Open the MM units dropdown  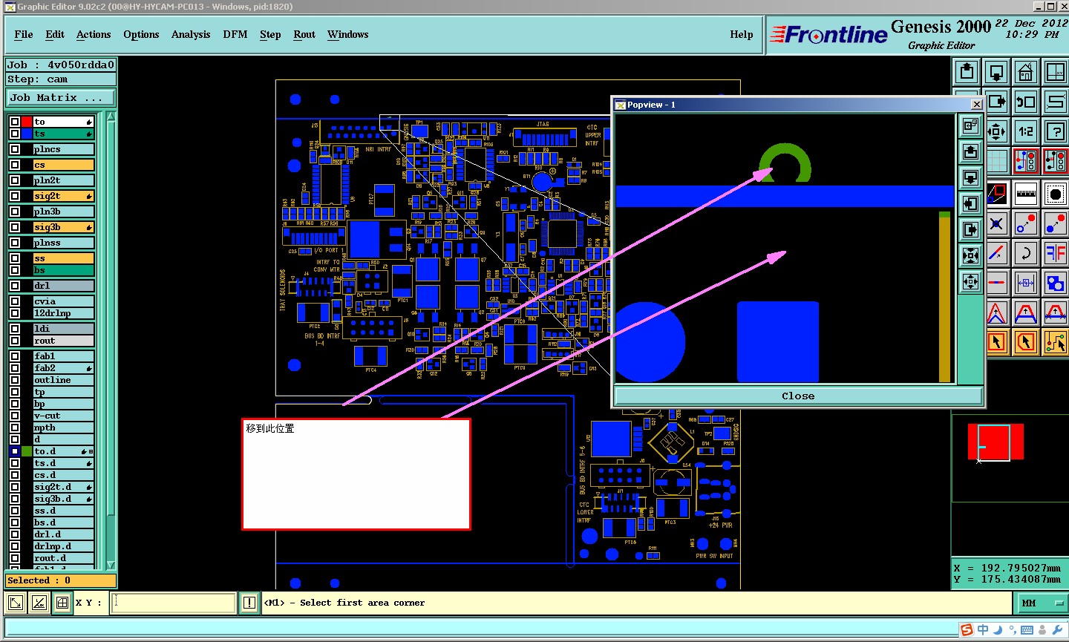pyautogui.click(x=1042, y=603)
